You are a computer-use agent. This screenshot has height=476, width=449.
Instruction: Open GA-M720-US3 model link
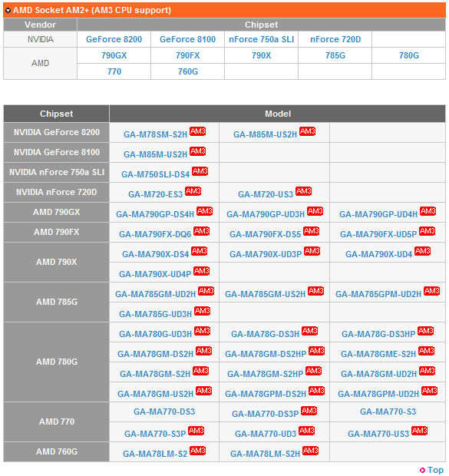(x=266, y=194)
